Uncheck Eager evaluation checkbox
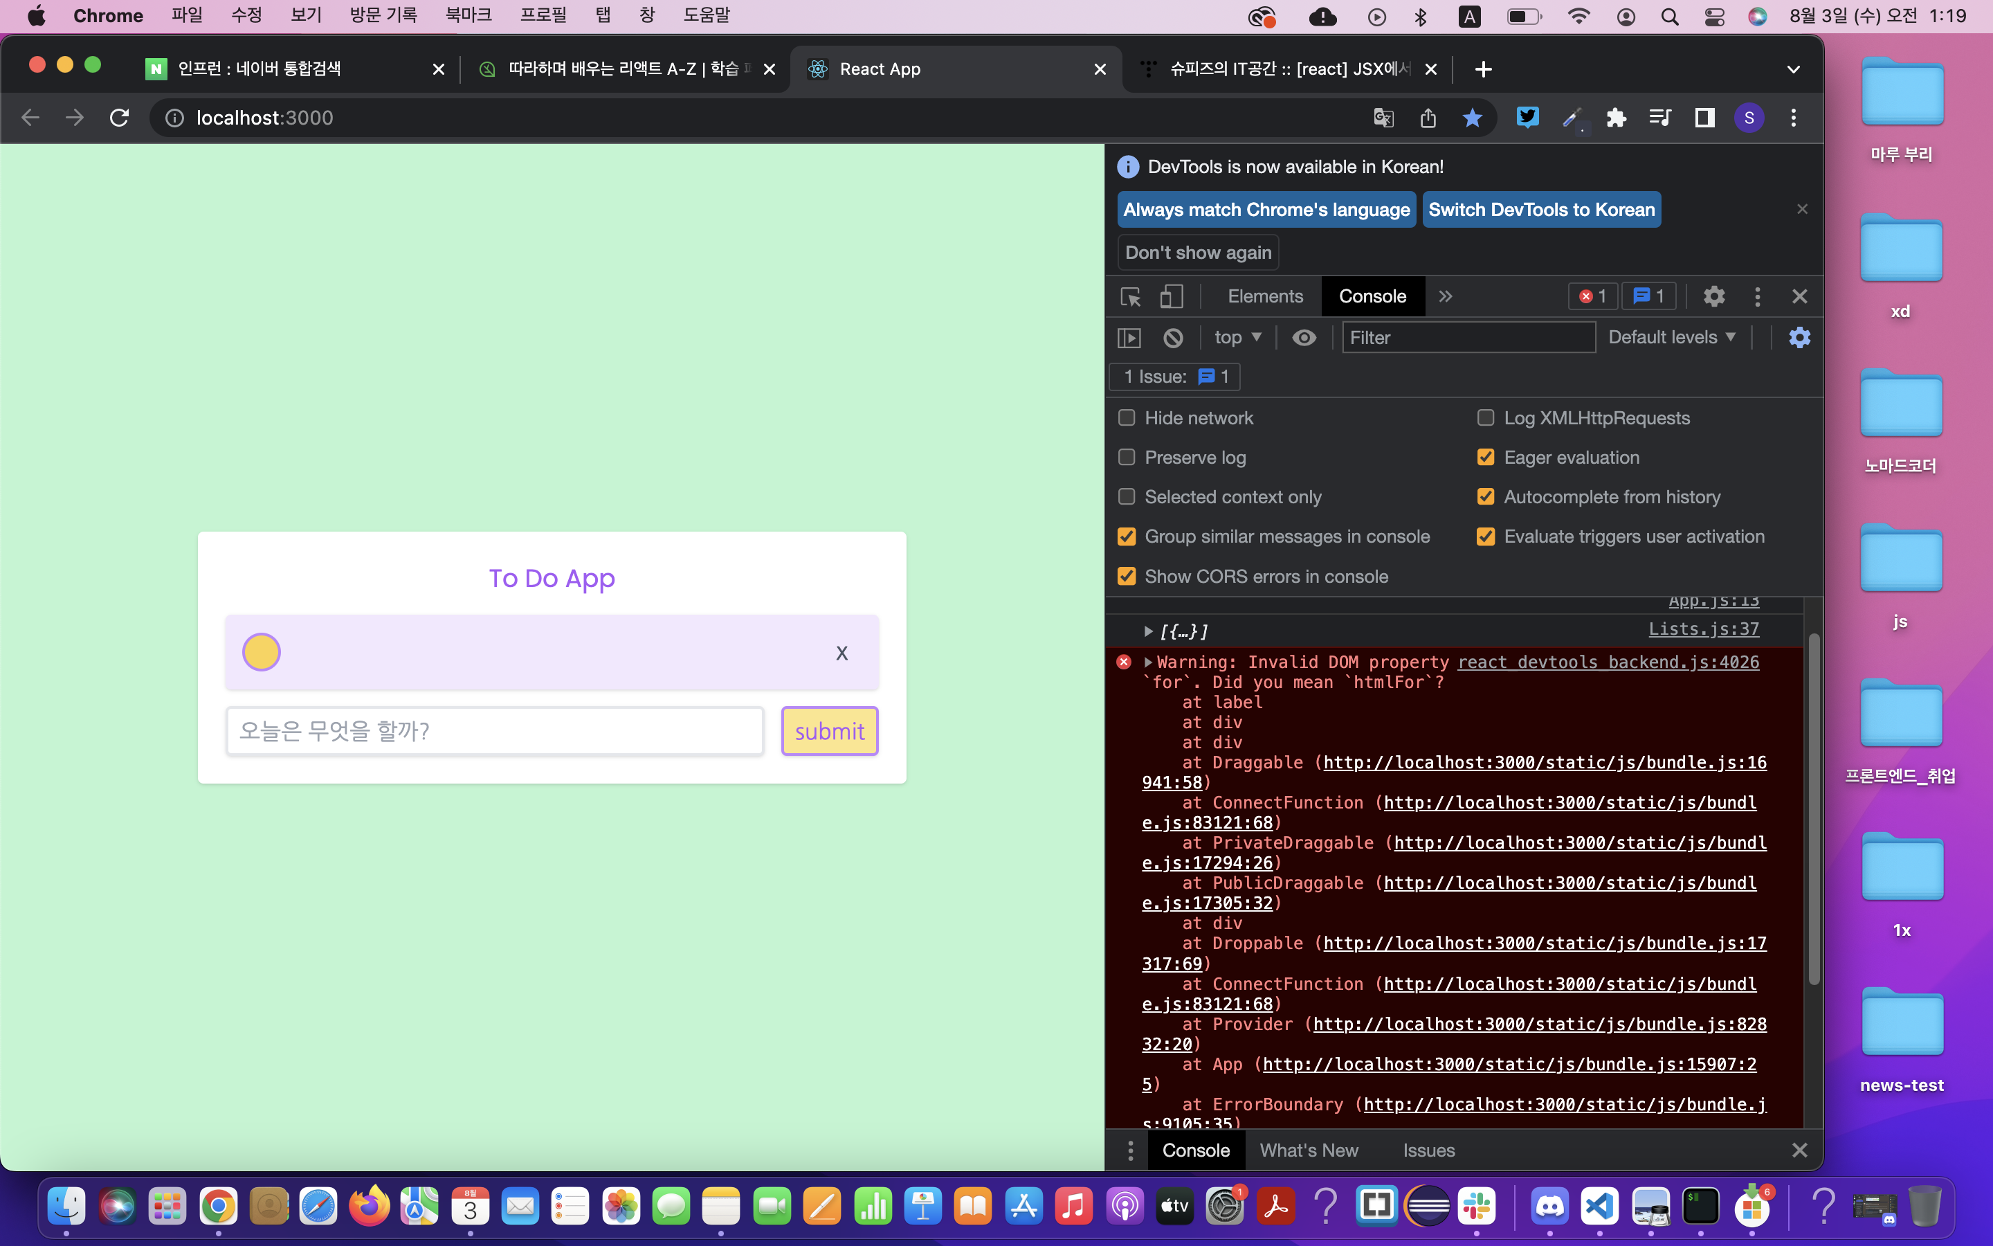 pos(1486,458)
